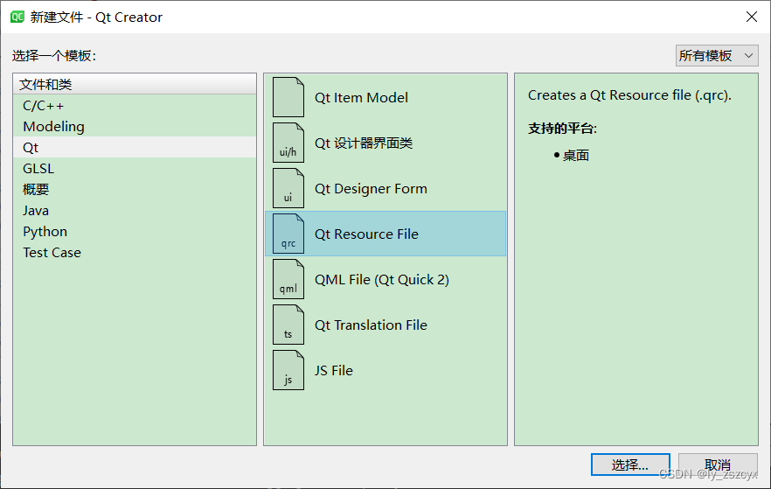Choose the Qt Designer Form template
The width and height of the screenshot is (771, 489).
click(385, 188)
